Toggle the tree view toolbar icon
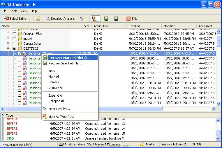Screen dimensions: 222x148 (96, 19)
